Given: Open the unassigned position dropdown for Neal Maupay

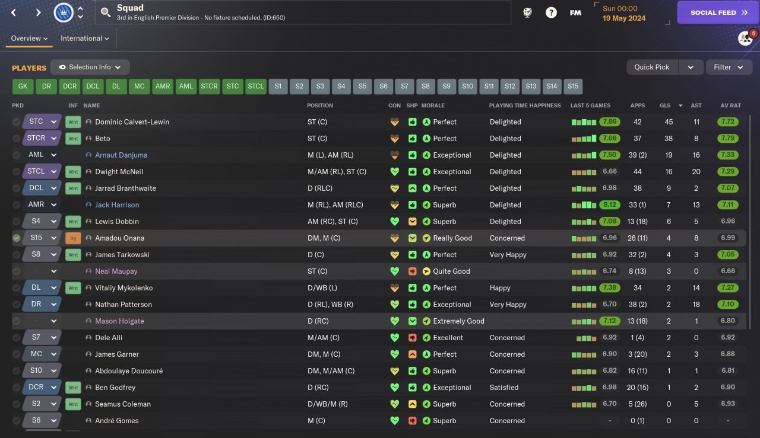Looking at the screenshot, I should click(x=42, y=271).
